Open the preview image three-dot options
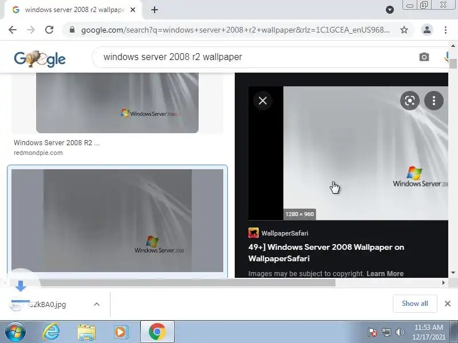The height and width of the screenshot is (343, 458). [434, 101]
